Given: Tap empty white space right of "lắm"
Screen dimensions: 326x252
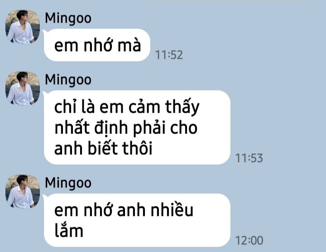Looking at the screenshot, I should point(156,231).
